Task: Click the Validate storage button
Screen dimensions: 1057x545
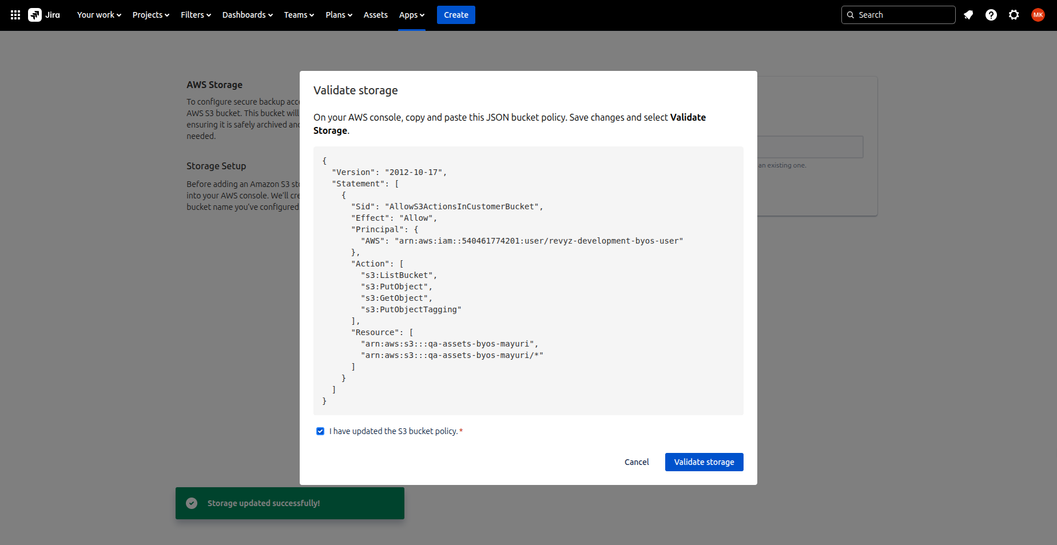Action: (704, 462)
